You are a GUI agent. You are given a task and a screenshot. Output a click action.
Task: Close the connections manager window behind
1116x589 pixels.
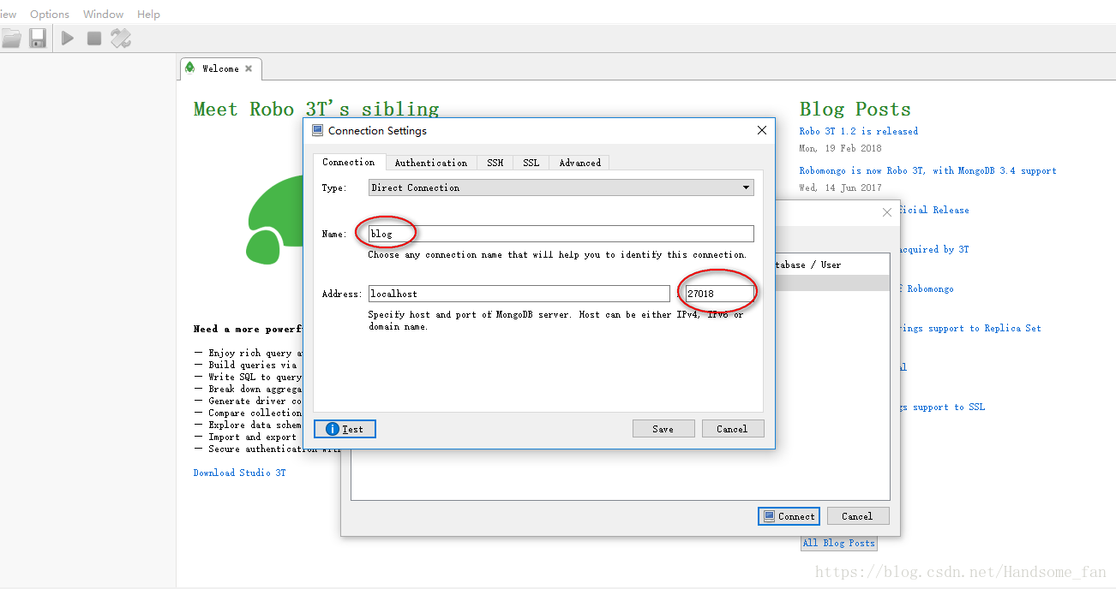tap(887, 211)
